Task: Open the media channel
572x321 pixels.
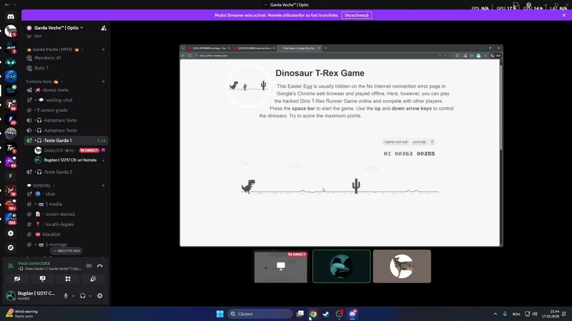Action: pos(66,204)
